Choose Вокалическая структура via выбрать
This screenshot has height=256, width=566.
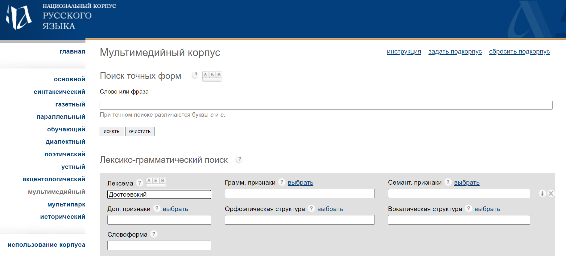click(487, 209)
